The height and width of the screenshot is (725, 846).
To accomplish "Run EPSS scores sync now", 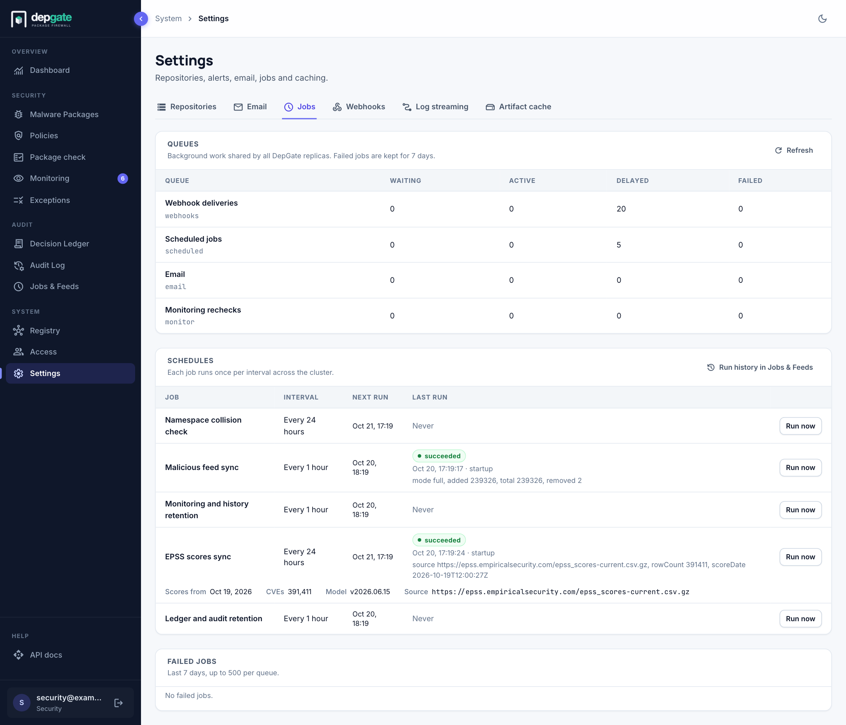I will (x=800, y=557).
